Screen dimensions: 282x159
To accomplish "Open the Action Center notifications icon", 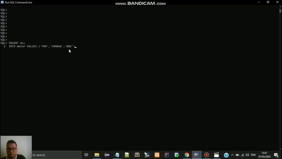I will coord(276,155).
